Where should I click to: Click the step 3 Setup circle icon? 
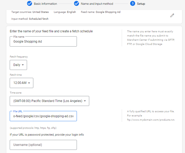(x=133, y=4)
